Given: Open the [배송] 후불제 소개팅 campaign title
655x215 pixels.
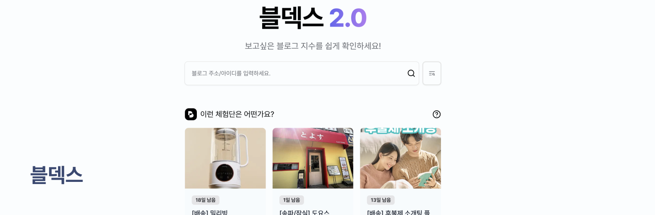Looking at the screenshot, I should (398, 212).
